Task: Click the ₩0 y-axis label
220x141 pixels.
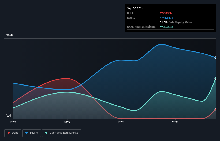Action: click(9, 116)
